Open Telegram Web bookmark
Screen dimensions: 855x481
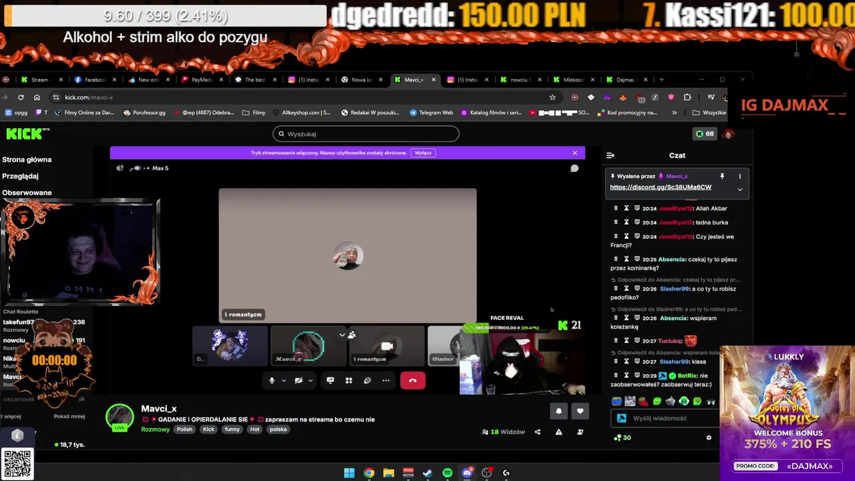click(x=431, y=112)
